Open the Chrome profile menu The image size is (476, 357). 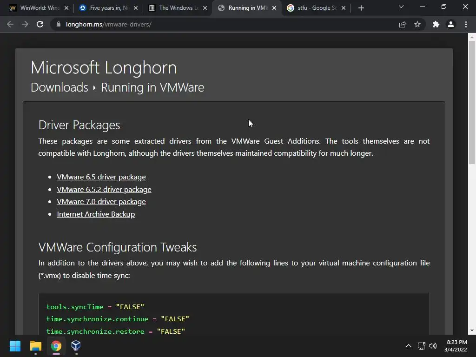pos(451,24)
